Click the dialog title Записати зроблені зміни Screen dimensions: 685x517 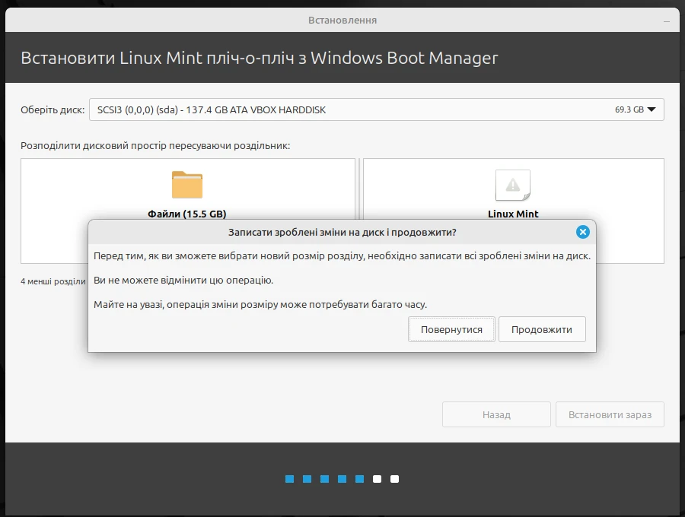pyautogui.click(x=342, y=232)
